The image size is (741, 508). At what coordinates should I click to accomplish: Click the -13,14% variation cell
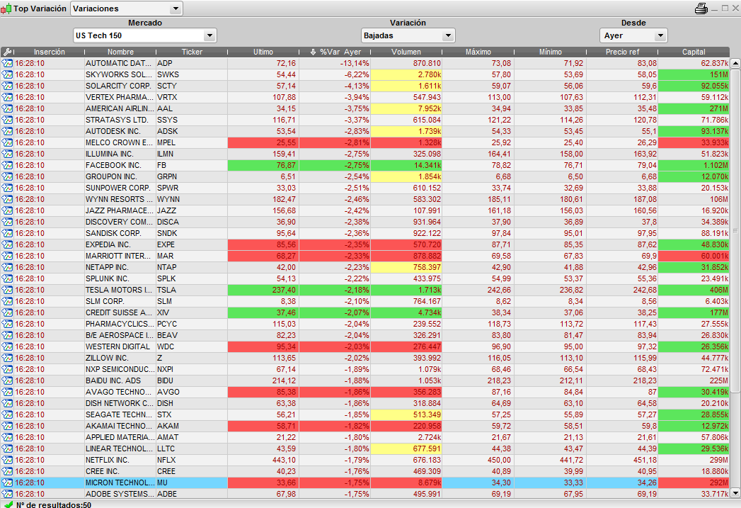pos(335,63)
